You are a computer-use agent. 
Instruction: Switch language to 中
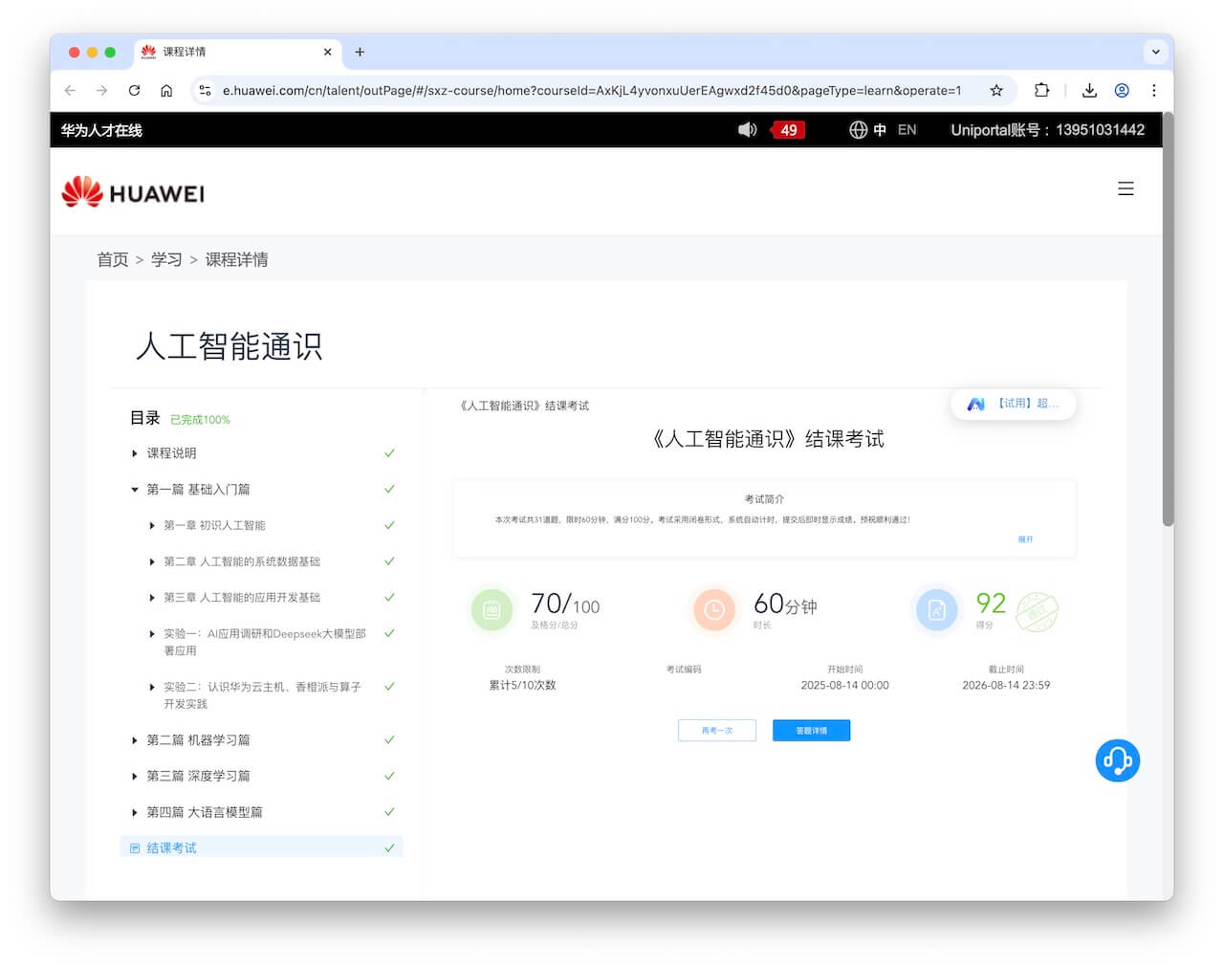click(880, 130)
